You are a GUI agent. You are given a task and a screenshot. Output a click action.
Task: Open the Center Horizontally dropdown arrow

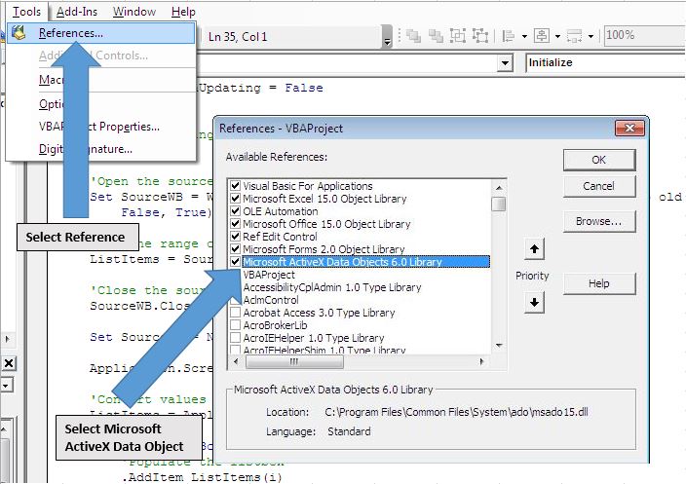(x=557, y=36)
